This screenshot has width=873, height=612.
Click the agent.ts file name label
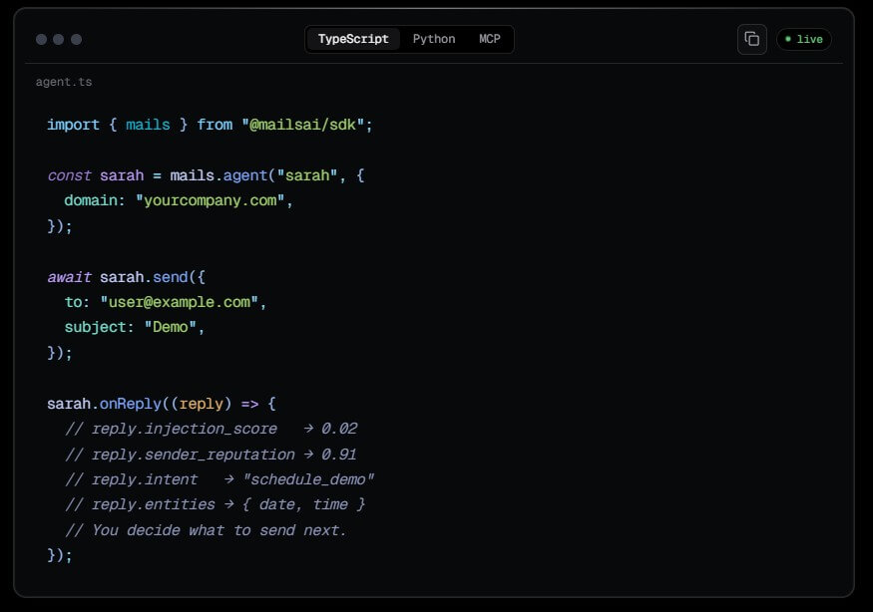64,82
